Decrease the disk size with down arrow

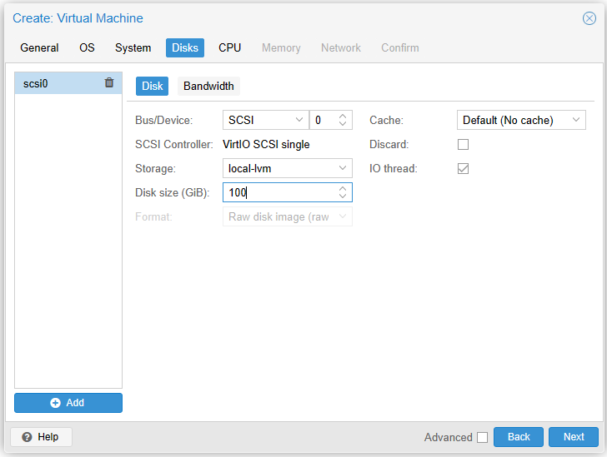coord(342,196)
